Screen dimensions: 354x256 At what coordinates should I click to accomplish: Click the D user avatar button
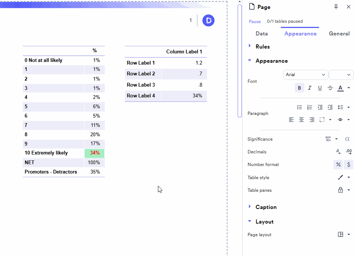208,21
